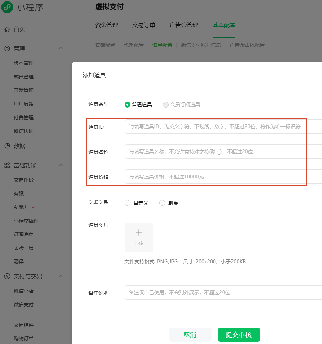322x344 pixels.
Task: Open 成员管理 in the sidebar
Action: 24,77
